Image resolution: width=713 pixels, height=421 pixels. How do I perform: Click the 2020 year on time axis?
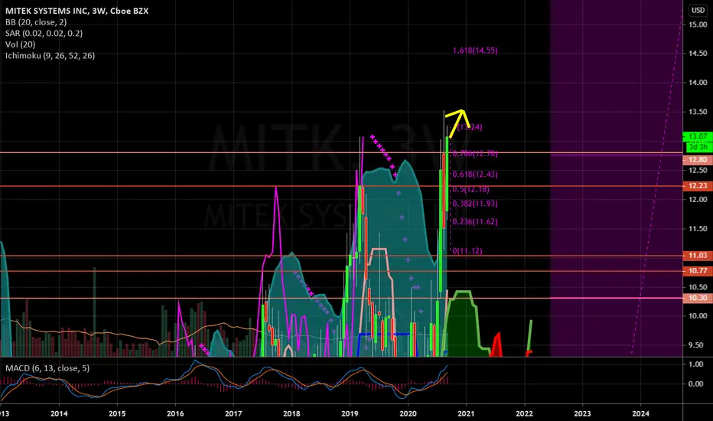click(408, 413)
